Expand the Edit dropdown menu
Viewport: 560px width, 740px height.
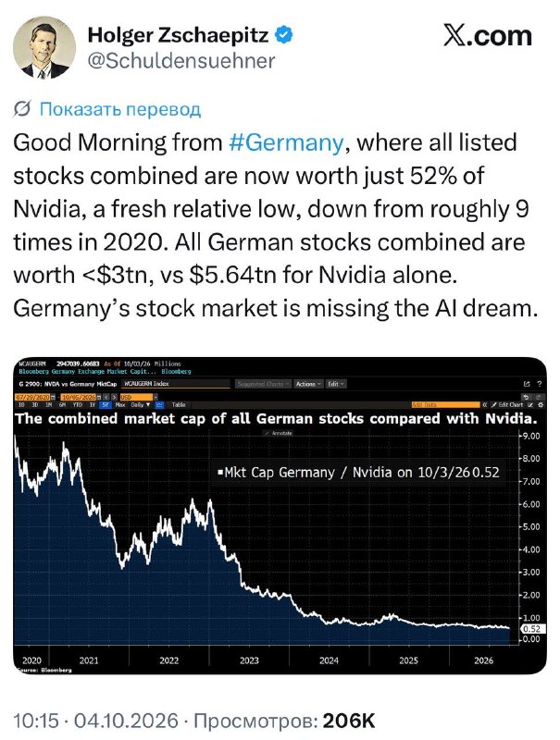(336, 384)
